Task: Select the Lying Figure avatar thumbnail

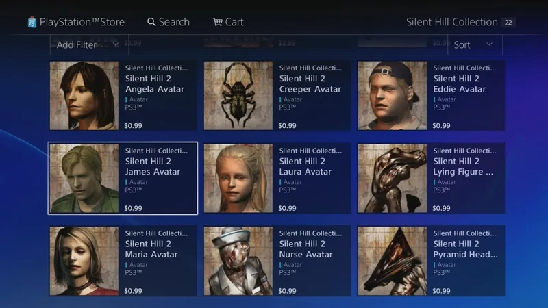Action: [392, 178]
